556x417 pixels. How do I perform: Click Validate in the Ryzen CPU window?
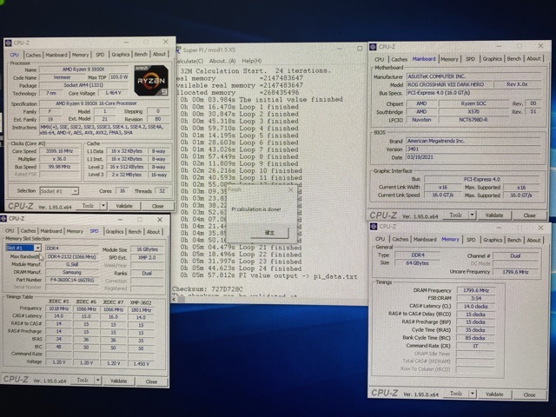pyautogui.click(x=124, y=206)
